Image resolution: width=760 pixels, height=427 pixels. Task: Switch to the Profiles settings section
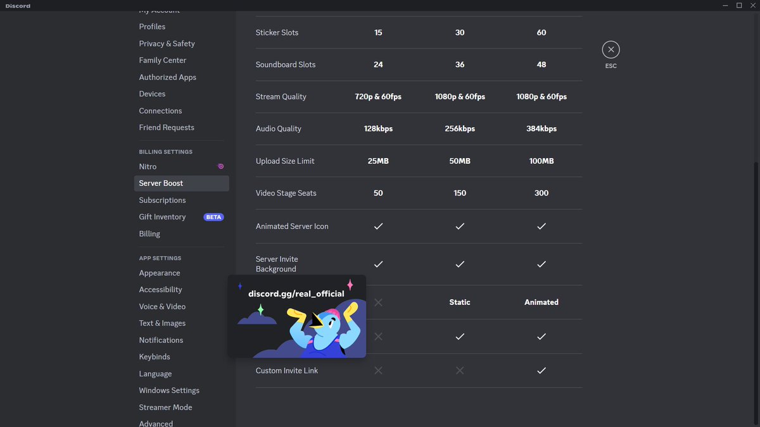(152, 26)
